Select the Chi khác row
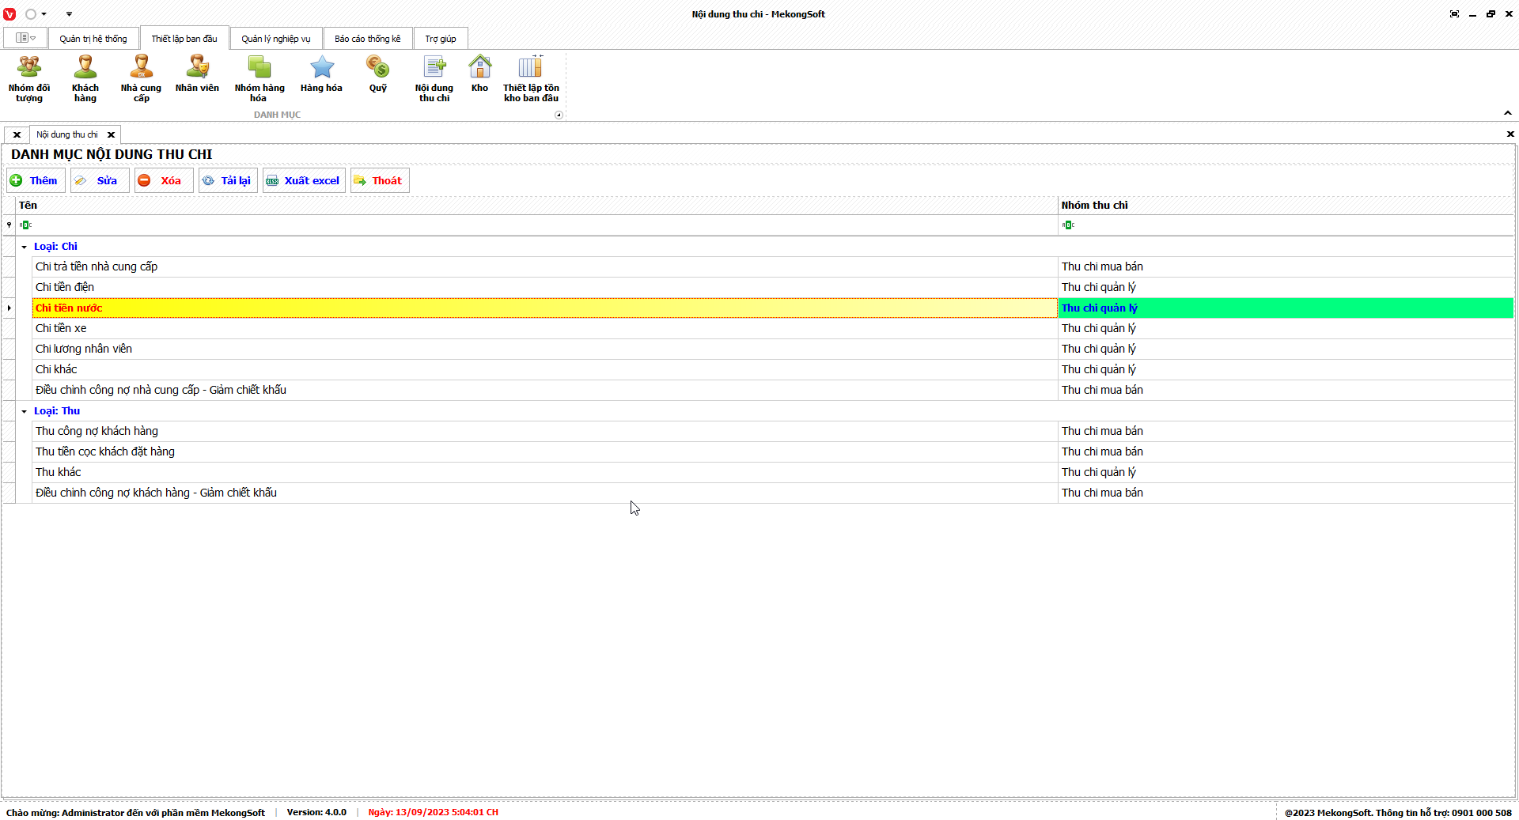Image resolution: width=1519 pixels, height=820 pixels. click(x=773, y=369)
